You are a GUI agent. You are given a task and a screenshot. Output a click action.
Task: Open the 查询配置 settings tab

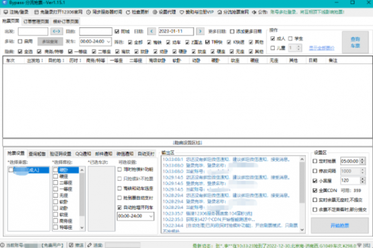pyautogui.click(x=37, y=154)
